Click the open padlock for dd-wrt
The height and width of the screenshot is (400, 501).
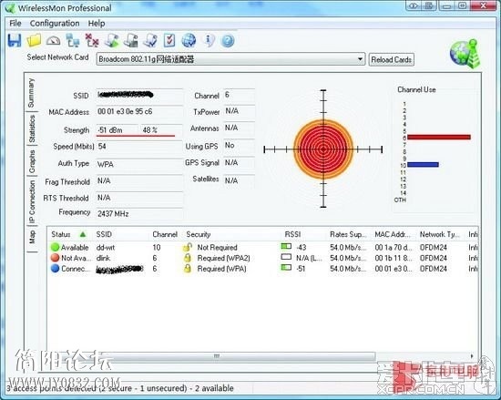[188, 247]
